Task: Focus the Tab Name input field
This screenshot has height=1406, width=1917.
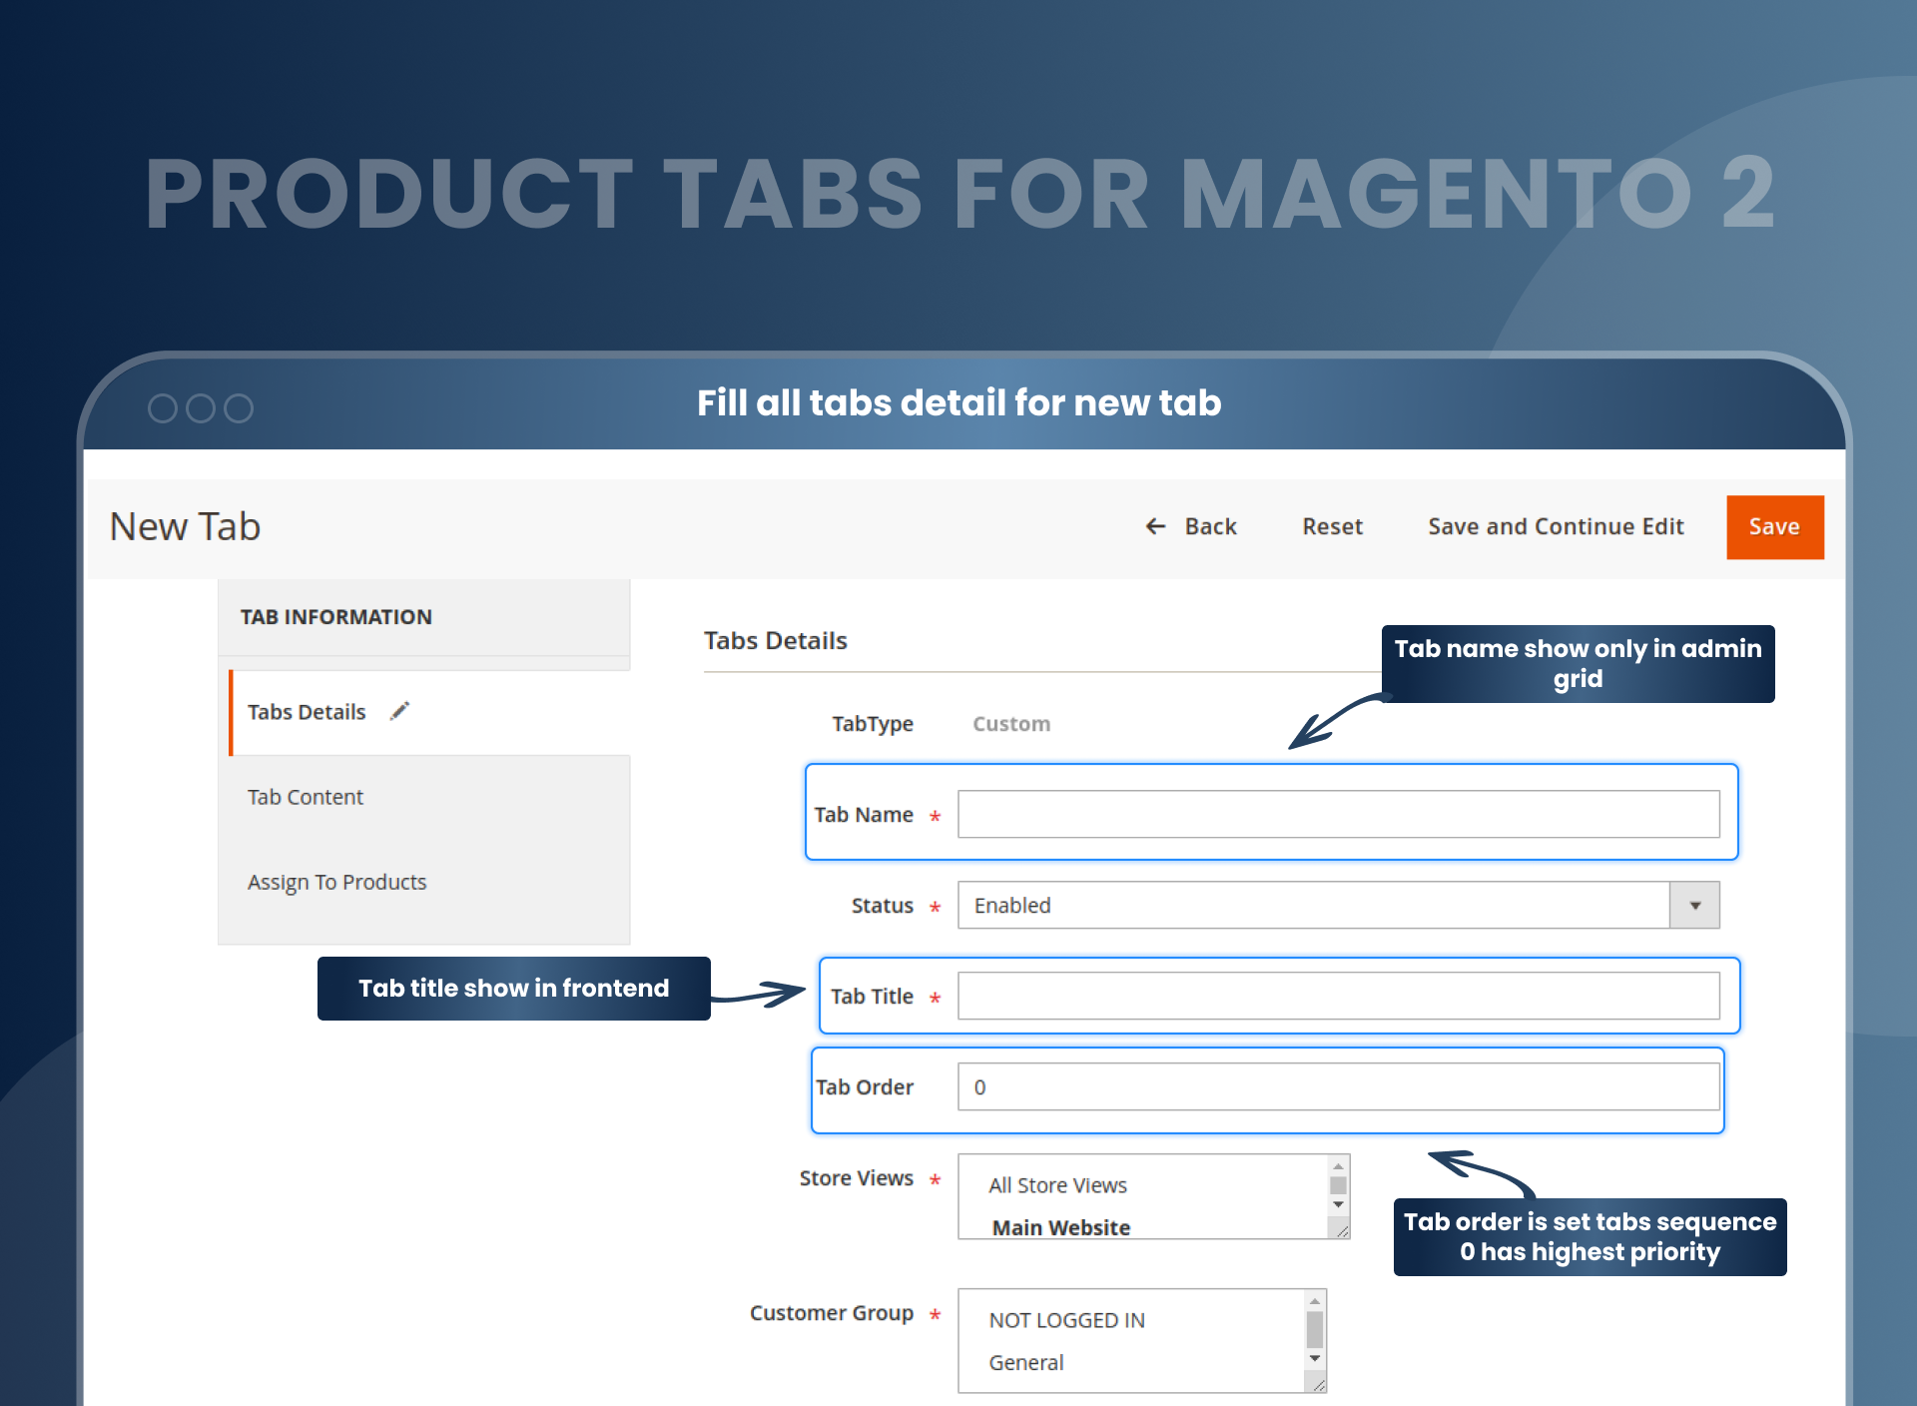Action: pos(1338,814)
